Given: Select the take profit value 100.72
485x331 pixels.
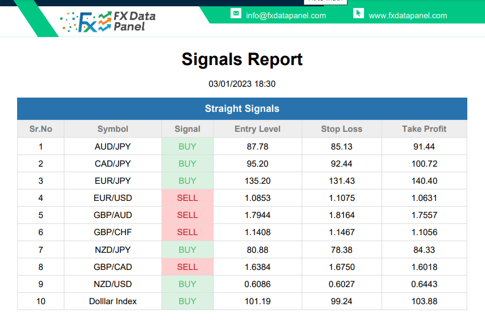Looking at the screenshot, I should tap(425, 164).
